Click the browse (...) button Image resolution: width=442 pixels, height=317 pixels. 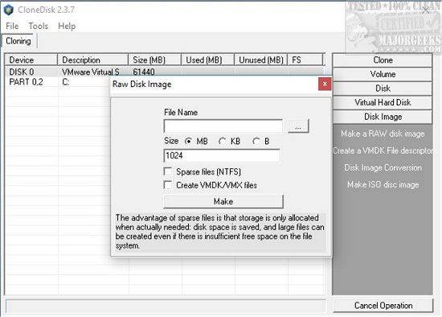(298, 126)
